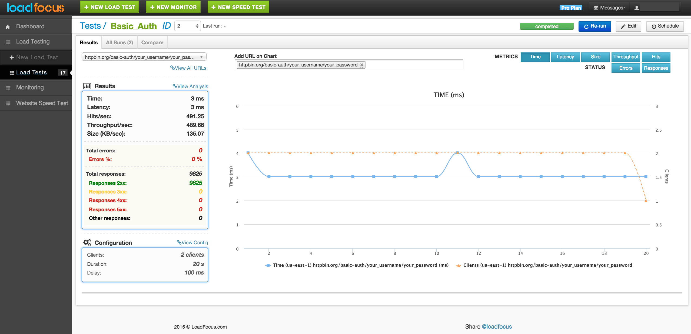Viewport: 691px width, 334px height.
Task: Click the Dashboard home icon in sidebar
Action: (x=8, y=27)
